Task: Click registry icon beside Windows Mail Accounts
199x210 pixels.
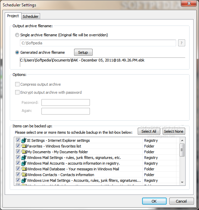Action: point(24,163)
